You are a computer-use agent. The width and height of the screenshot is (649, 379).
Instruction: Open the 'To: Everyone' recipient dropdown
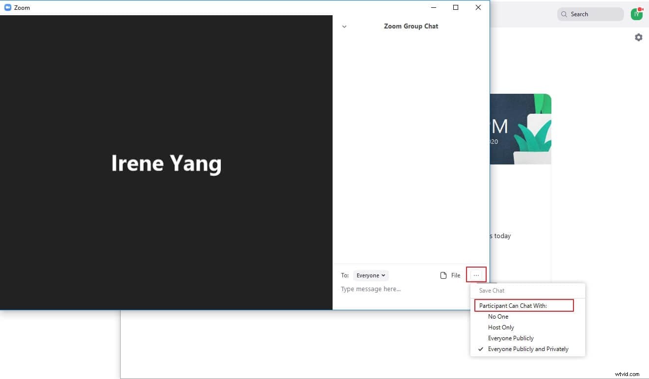click(371, 275)
